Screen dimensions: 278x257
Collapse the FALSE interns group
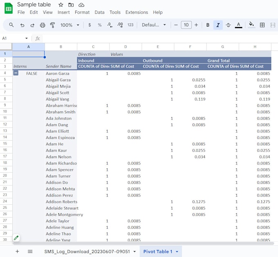(x=16, y=73)
